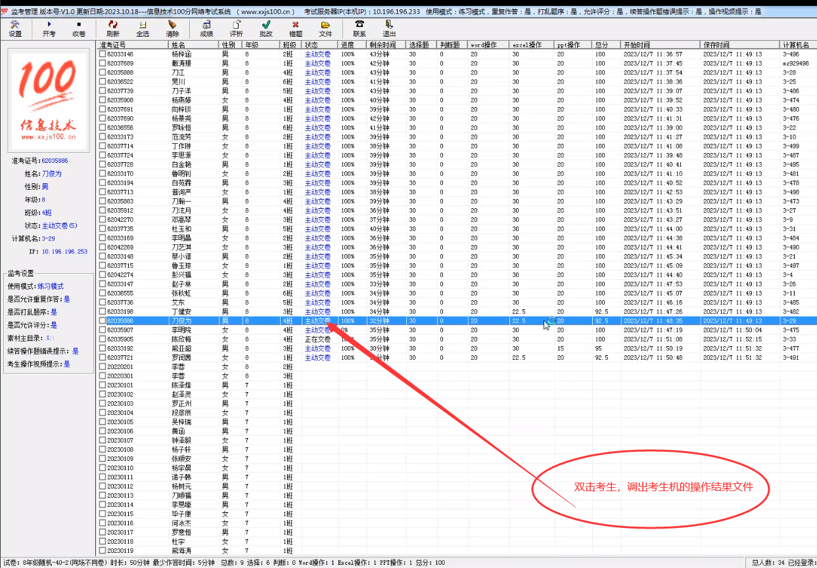Sort by the 性别 column header
The width and height of the screenshot is (817, 568).
[231, 45]
